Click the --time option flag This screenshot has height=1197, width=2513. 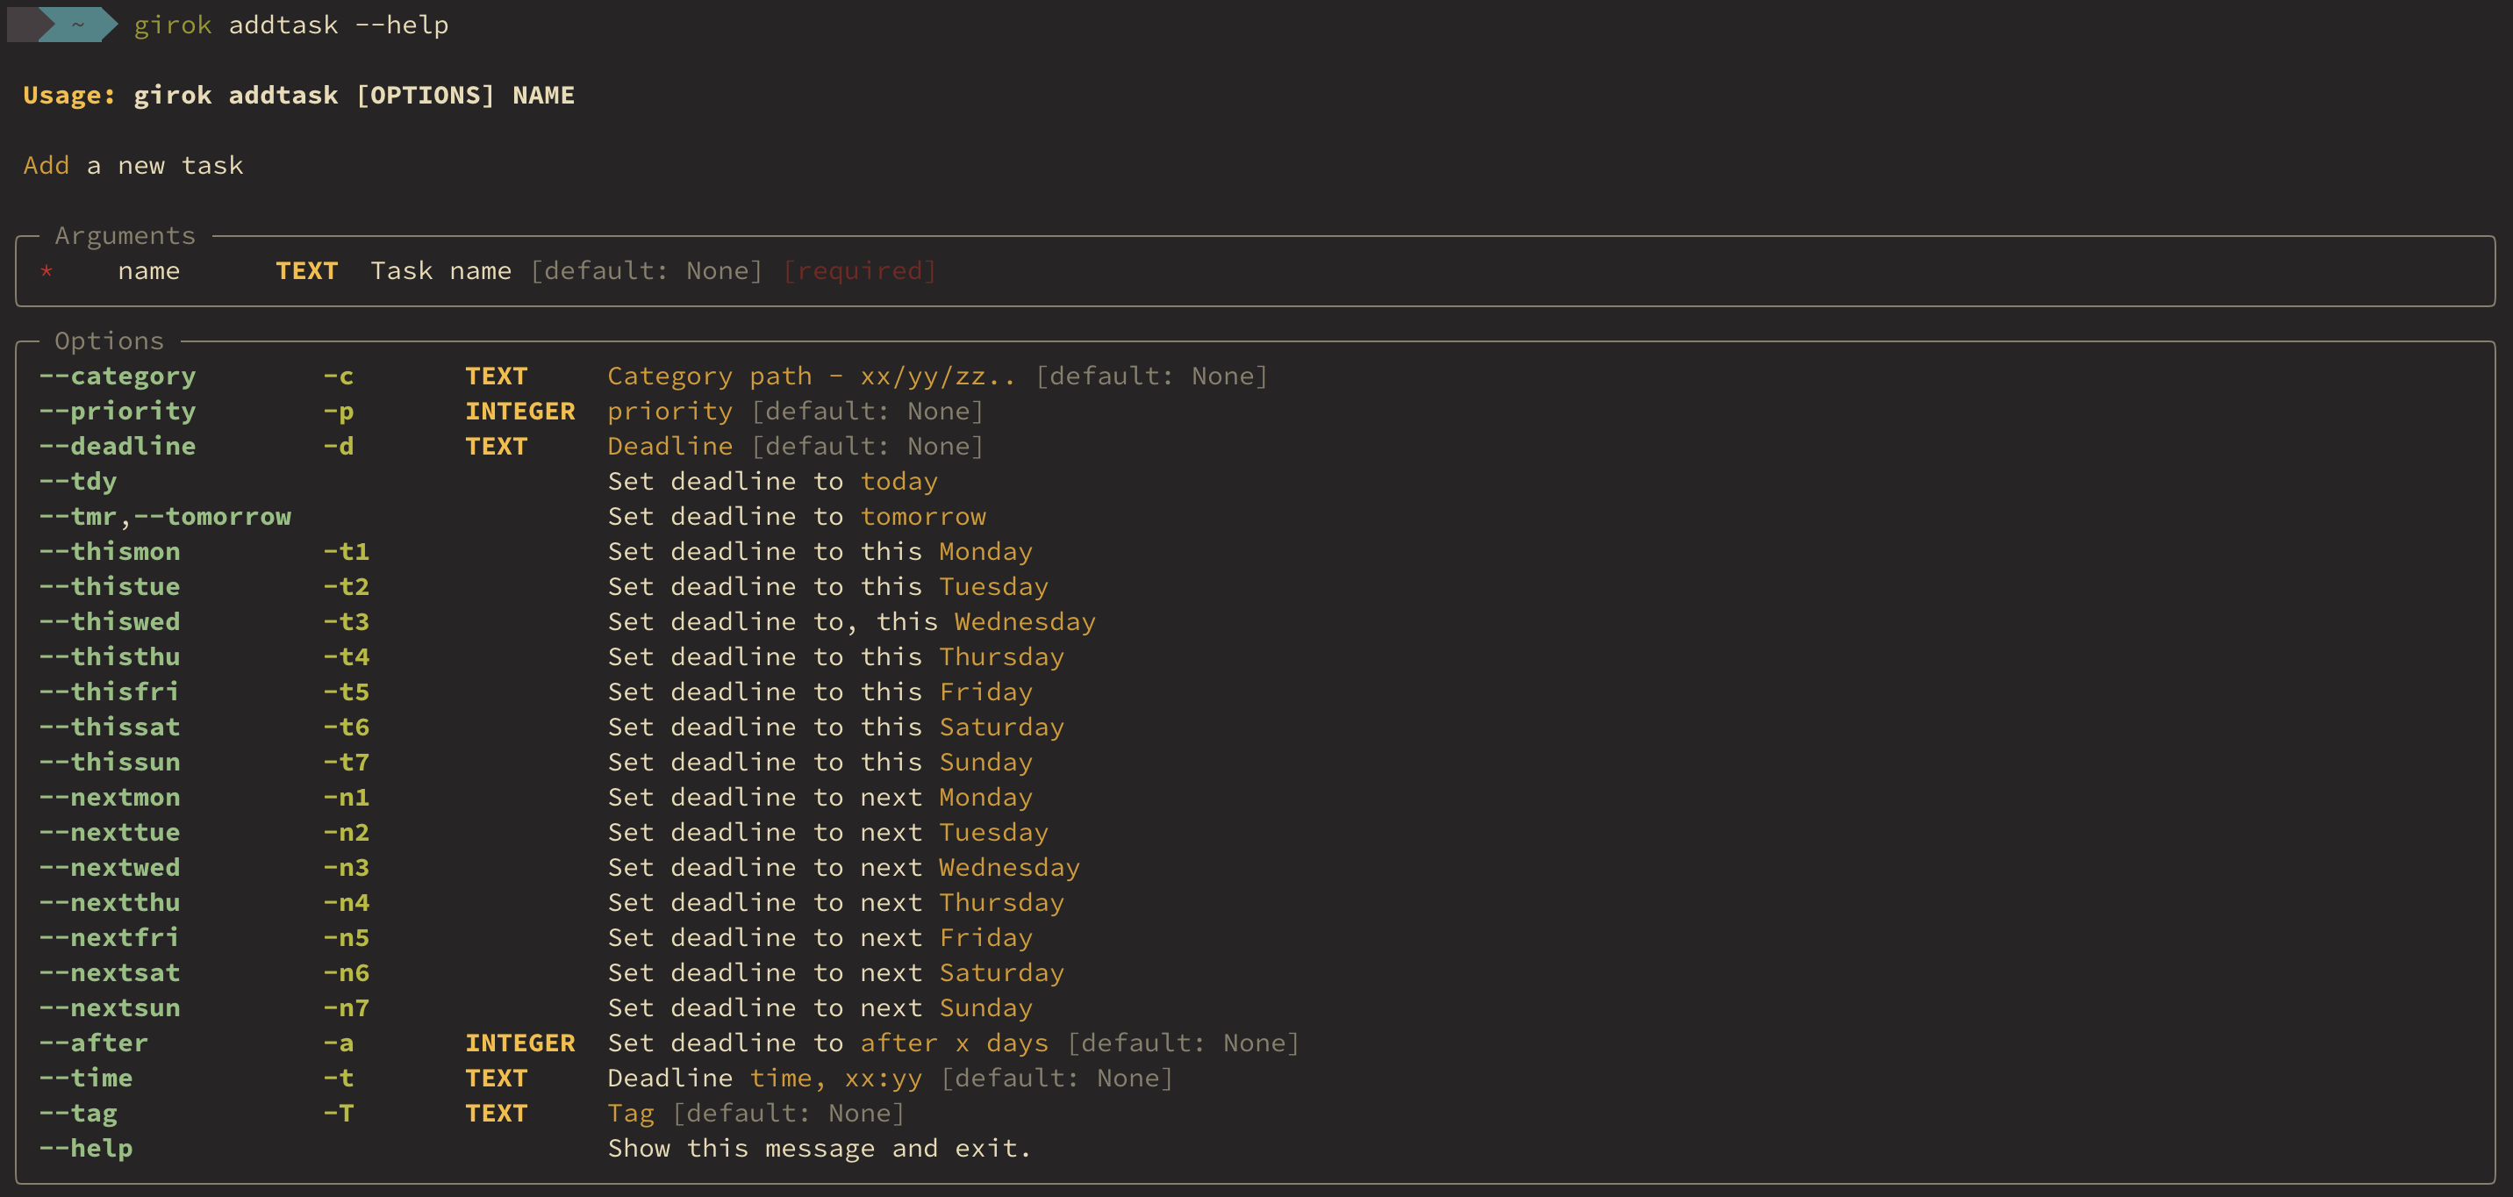[x=86, y=1079]
